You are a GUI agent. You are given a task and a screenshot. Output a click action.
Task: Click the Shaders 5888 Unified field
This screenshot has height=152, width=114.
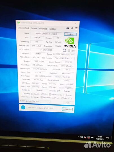pos(39,61)
